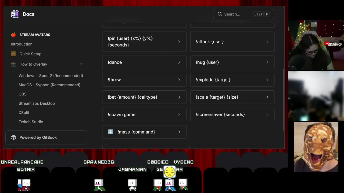Click the UNREALPANCAKE name label
The width and height of the screenshot is (344, 193).
pyautogui.click(x=22, y=162)
